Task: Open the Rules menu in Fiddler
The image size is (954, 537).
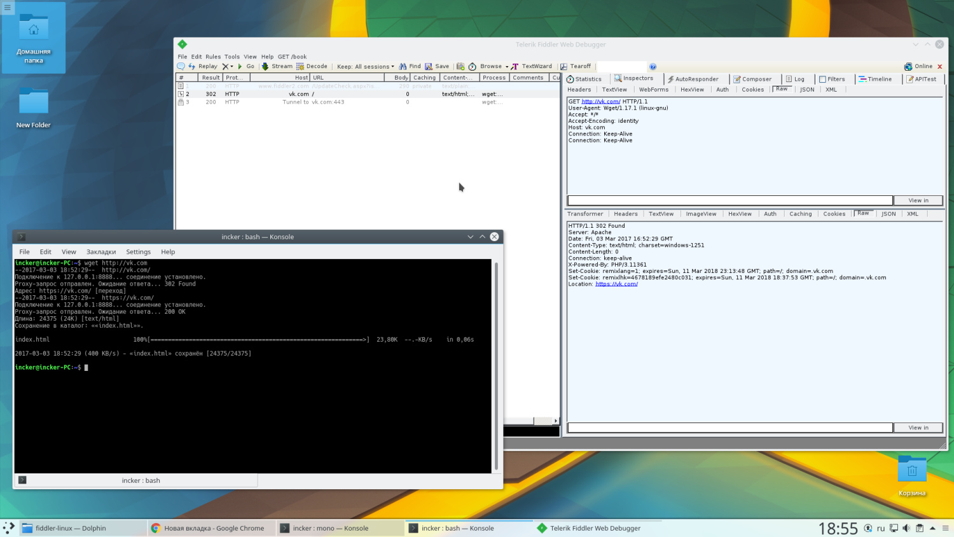Action: coord(213,57)
